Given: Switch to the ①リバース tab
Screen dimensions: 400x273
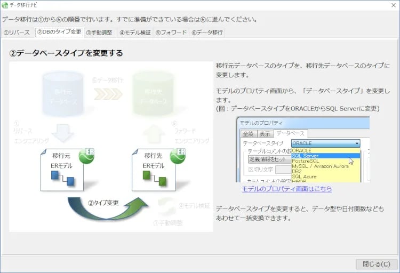Looking at the screenshot, I should click(x=17, y=33).
